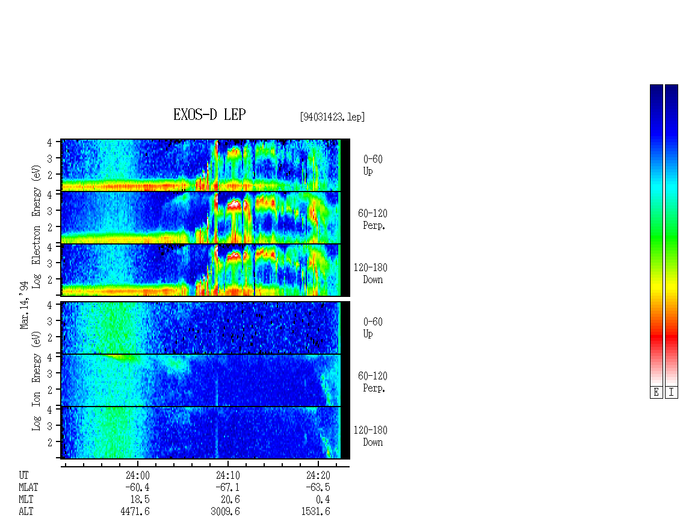The image size is (680, 527).
Task: Click the 24:00 UT time value
Action: point(137,475)
